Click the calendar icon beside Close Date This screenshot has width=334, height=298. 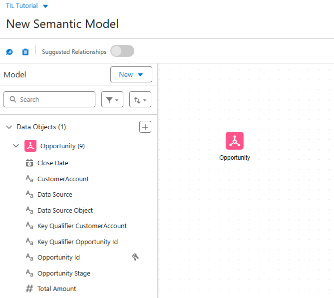point(29,163)
